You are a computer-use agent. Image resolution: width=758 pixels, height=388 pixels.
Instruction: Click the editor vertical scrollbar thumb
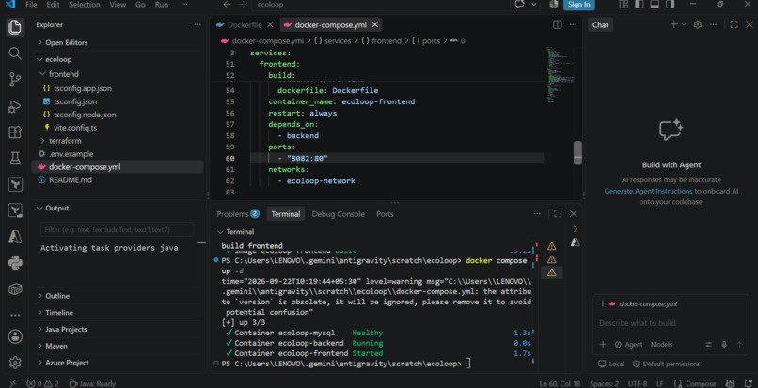click(x=577, y=153)
